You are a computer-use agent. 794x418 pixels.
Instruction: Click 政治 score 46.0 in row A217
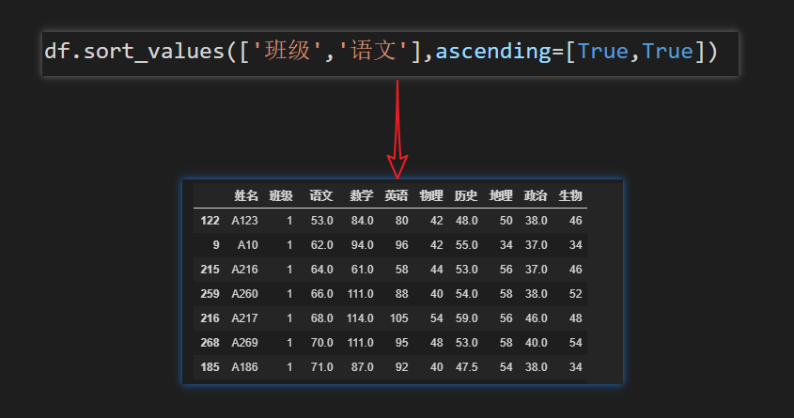tap(537, 317)
